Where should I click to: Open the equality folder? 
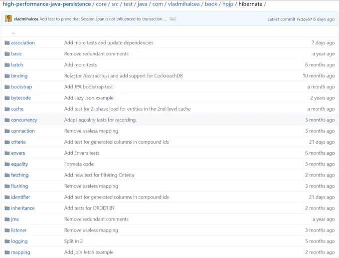click(x=19, y=164)
